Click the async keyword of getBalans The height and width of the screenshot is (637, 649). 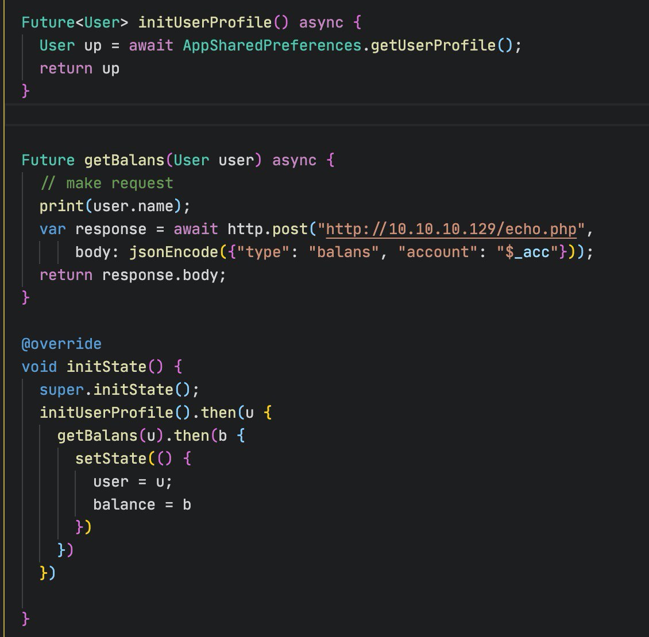294,160
